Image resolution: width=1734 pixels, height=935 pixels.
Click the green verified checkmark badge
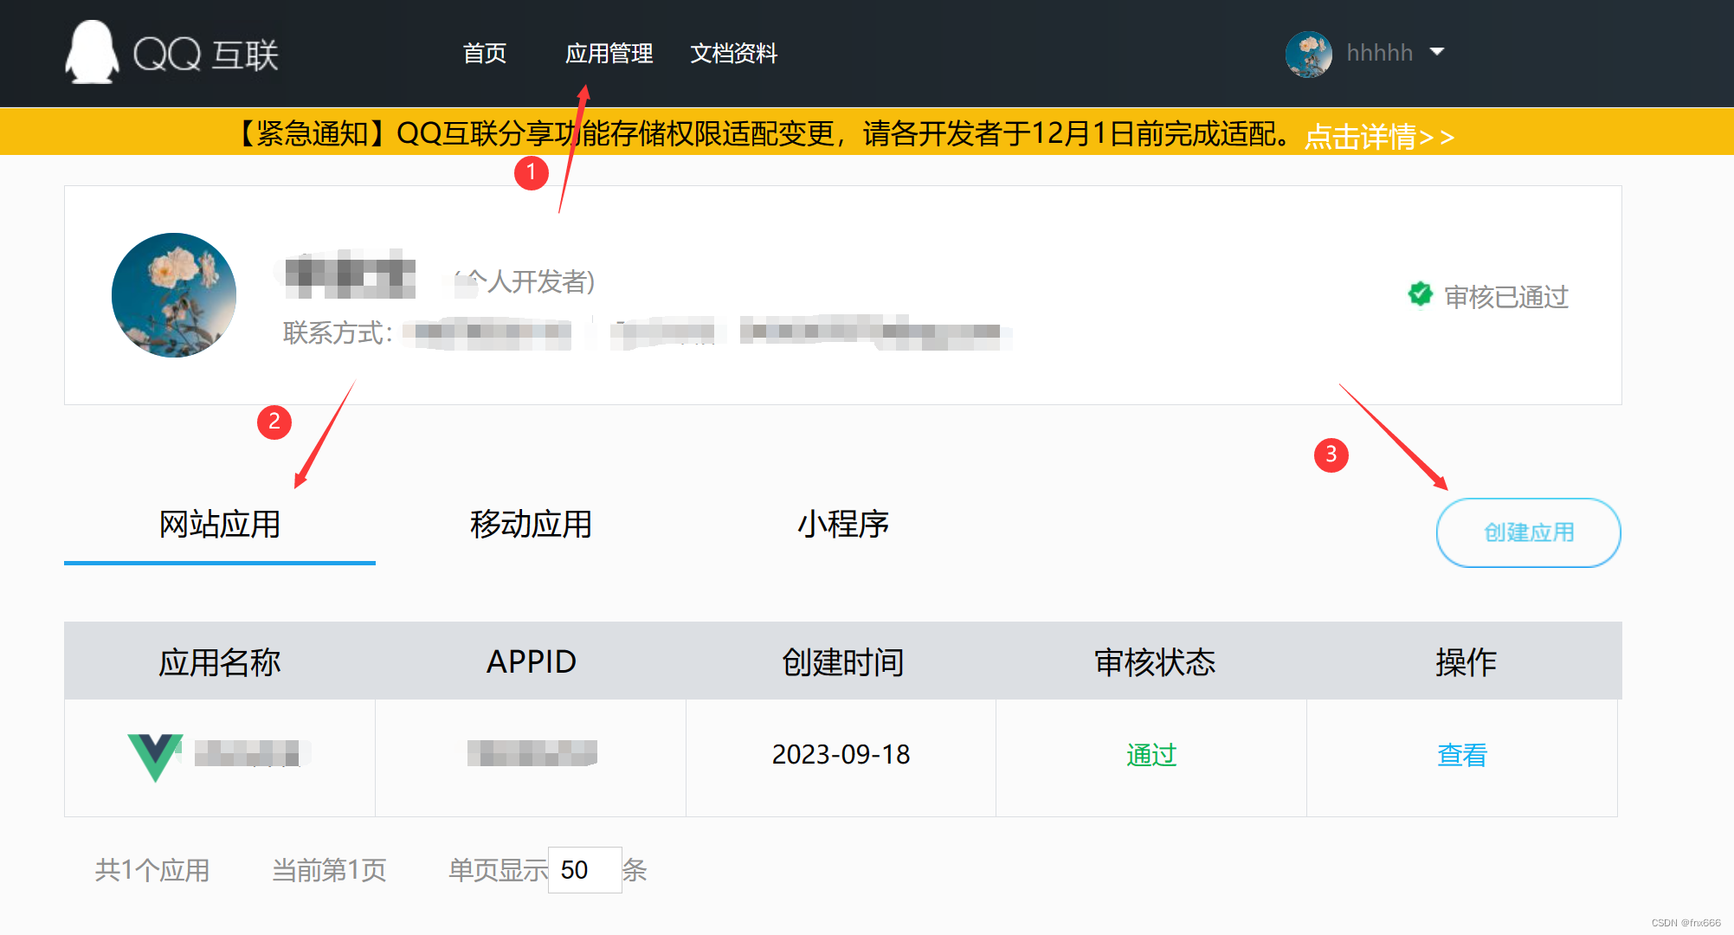click(1420, 294)
